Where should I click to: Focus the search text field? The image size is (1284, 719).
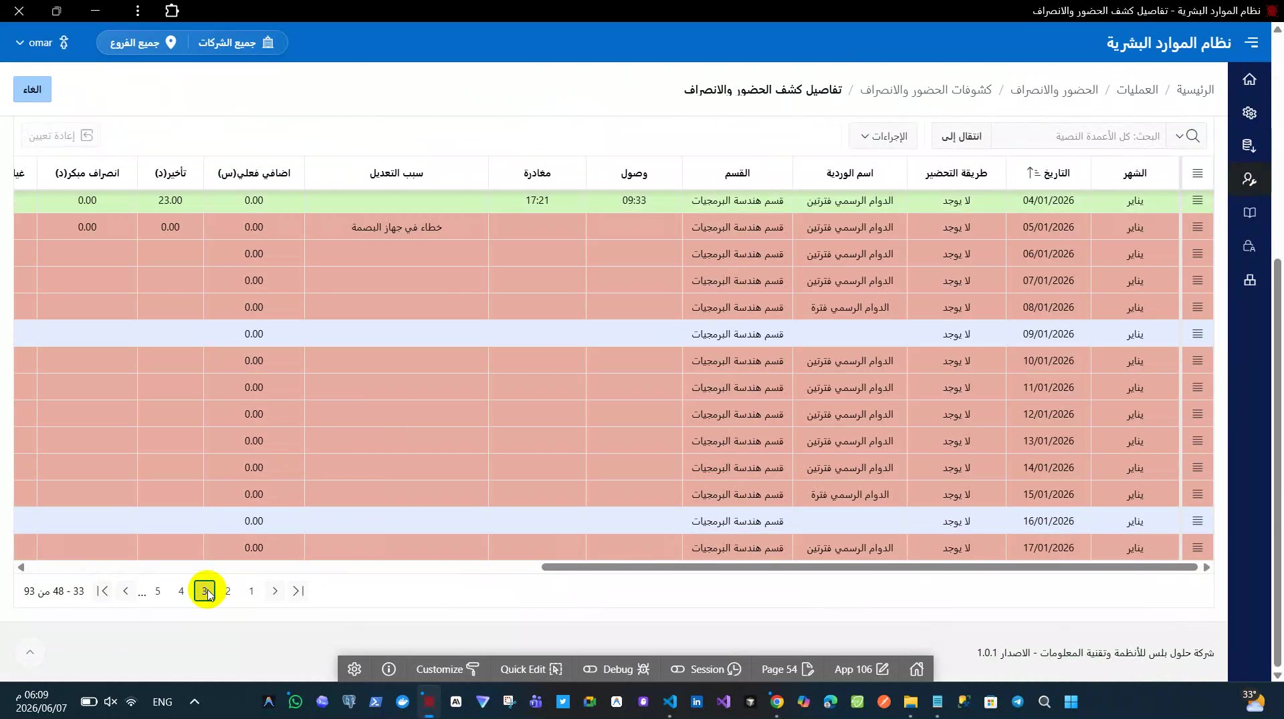click(1078, 136)
